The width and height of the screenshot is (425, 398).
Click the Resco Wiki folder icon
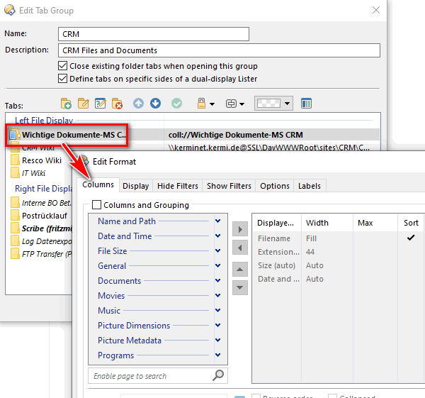pos(15,160)
